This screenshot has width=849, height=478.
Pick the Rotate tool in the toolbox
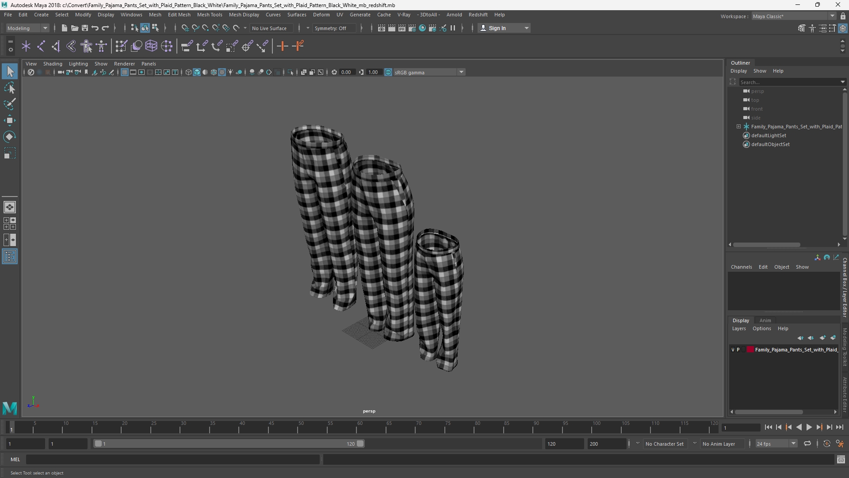[10, 137]
